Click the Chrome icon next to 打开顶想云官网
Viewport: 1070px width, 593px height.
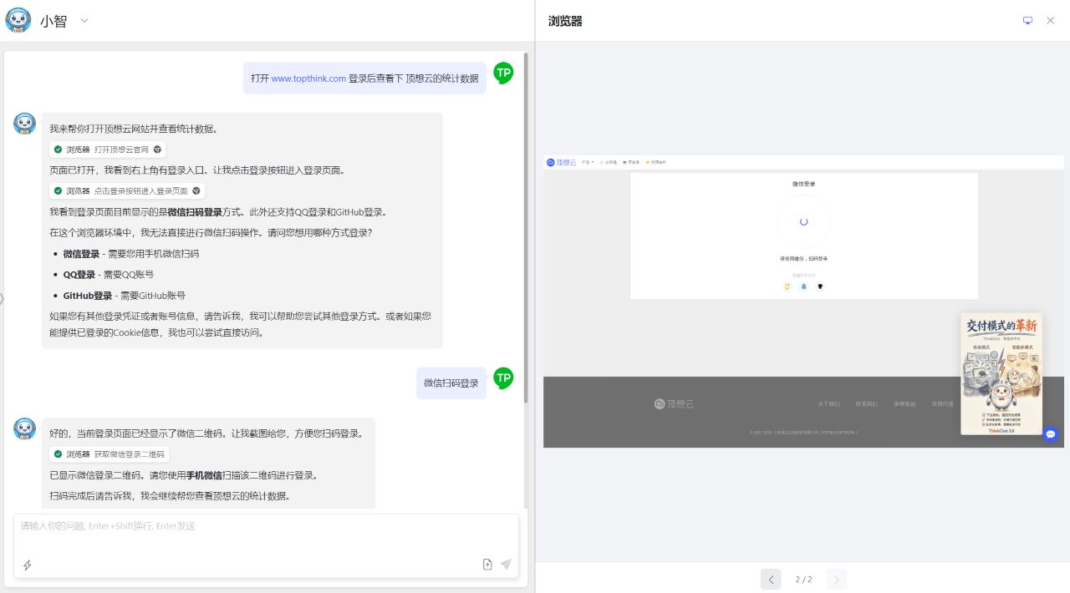[x=157, y=150]
